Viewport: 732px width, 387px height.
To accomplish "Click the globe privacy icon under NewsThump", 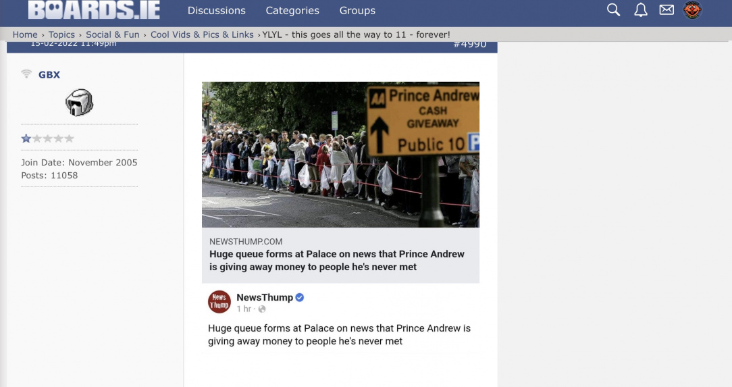I will [262, 309].
